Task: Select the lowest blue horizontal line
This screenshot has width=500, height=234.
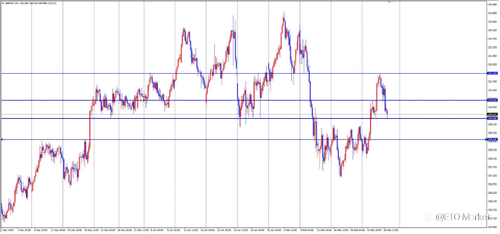Action: 244,139
